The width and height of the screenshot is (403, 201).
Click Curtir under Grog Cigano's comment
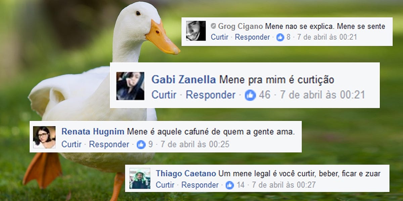pyautogui.click(x=220, y=37)
